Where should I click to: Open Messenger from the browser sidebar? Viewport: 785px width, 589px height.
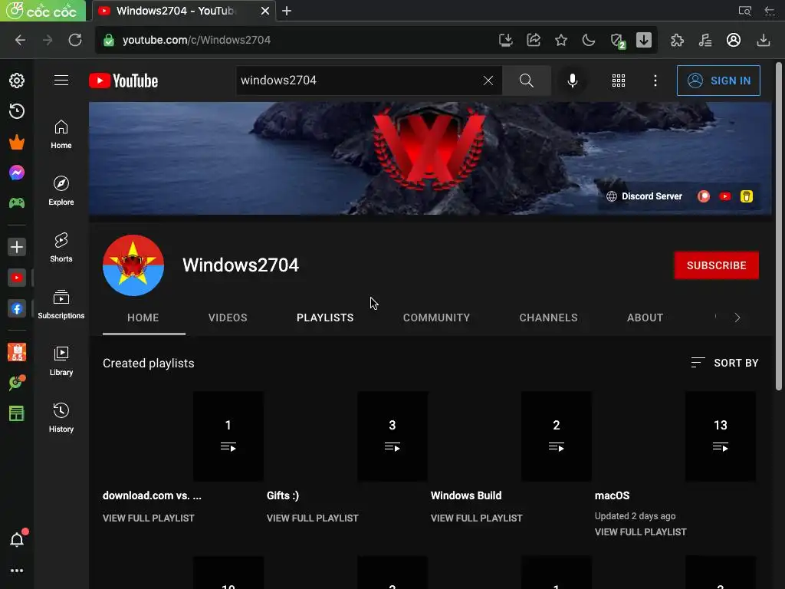click(17, 173)
